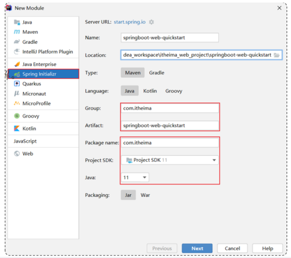This screenshot has width=291, height=258.
Task: Set packaging to Jar
Action: (128, 195)
